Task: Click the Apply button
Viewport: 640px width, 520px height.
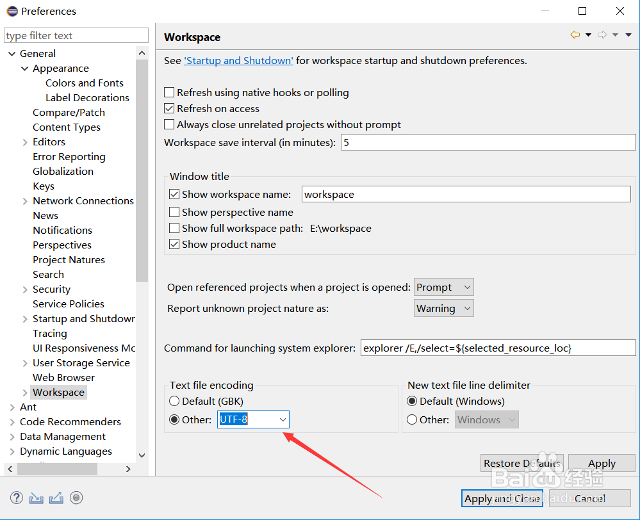Action: pos(602,463)
